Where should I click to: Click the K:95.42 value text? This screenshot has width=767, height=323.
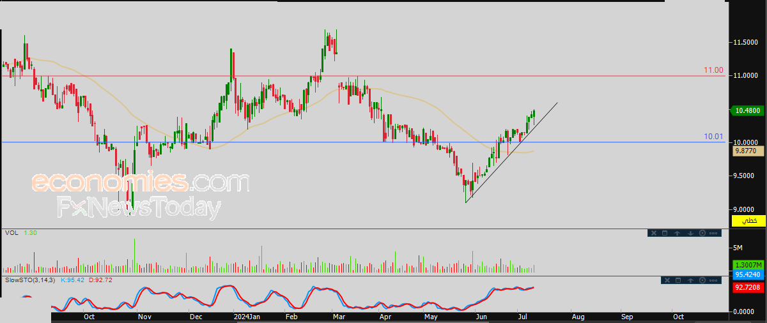click(x=73, y=280)
